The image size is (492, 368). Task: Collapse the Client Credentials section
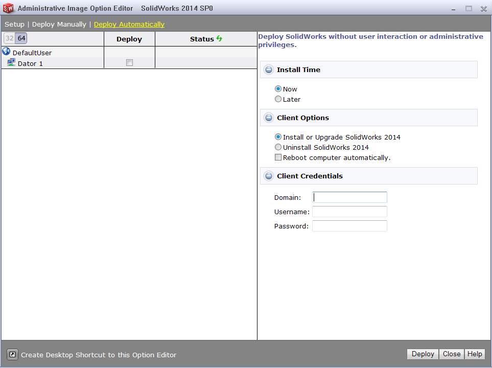pyautogui.click(x=269, y=175)
